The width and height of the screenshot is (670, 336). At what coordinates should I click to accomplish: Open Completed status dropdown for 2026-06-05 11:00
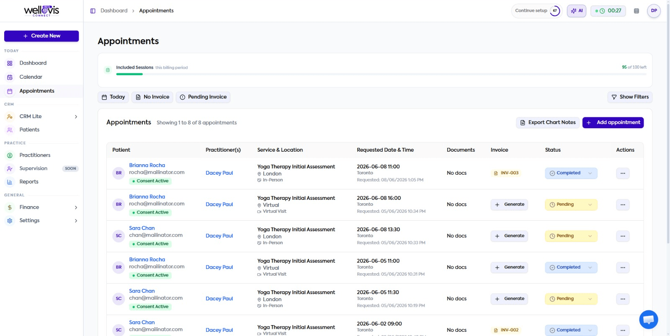(x=571, y=267)
